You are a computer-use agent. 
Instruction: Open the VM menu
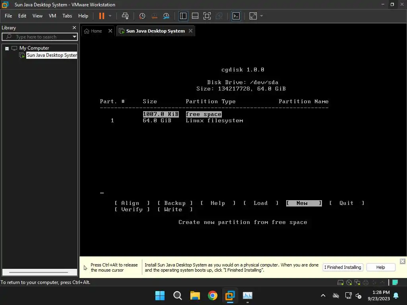pyautogui.click(x=52, y=16)
